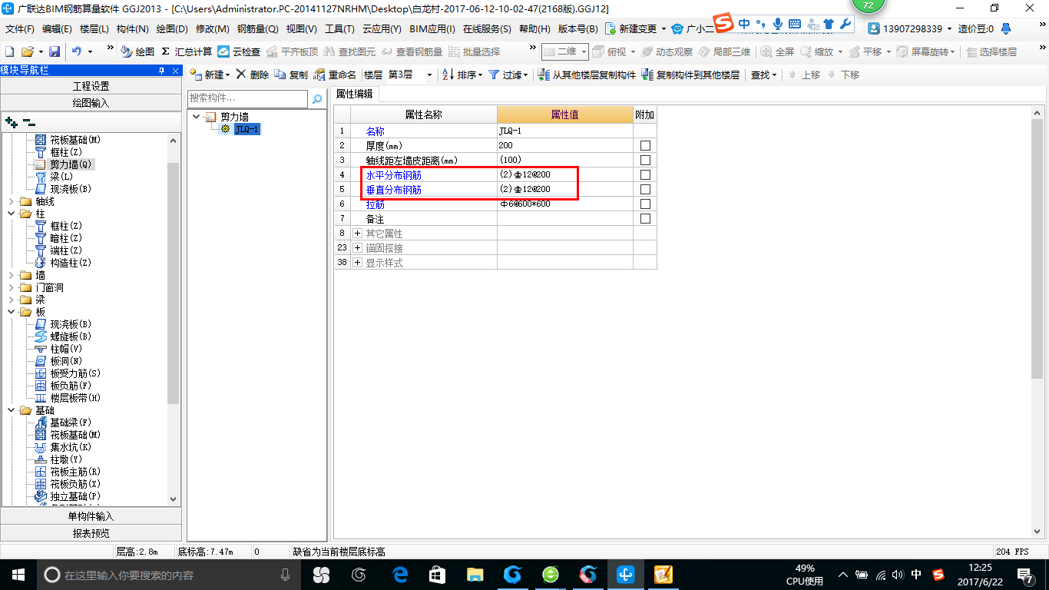Open the 过滤 filter option
Image resolution: width=1049 pixels, height=590 pixels.
(x=508, y=75)
